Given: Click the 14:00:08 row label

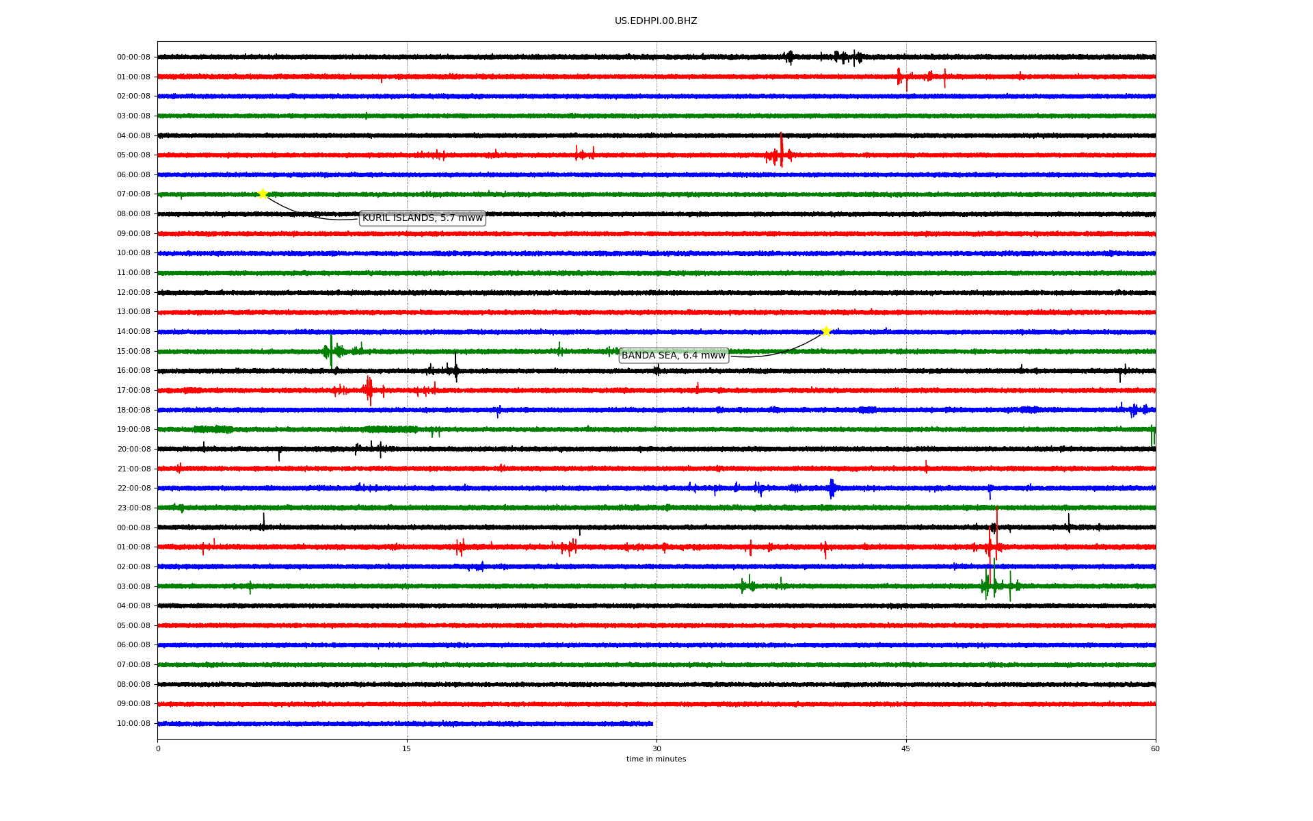Looking at the screenshot, I should pos(133,332).
